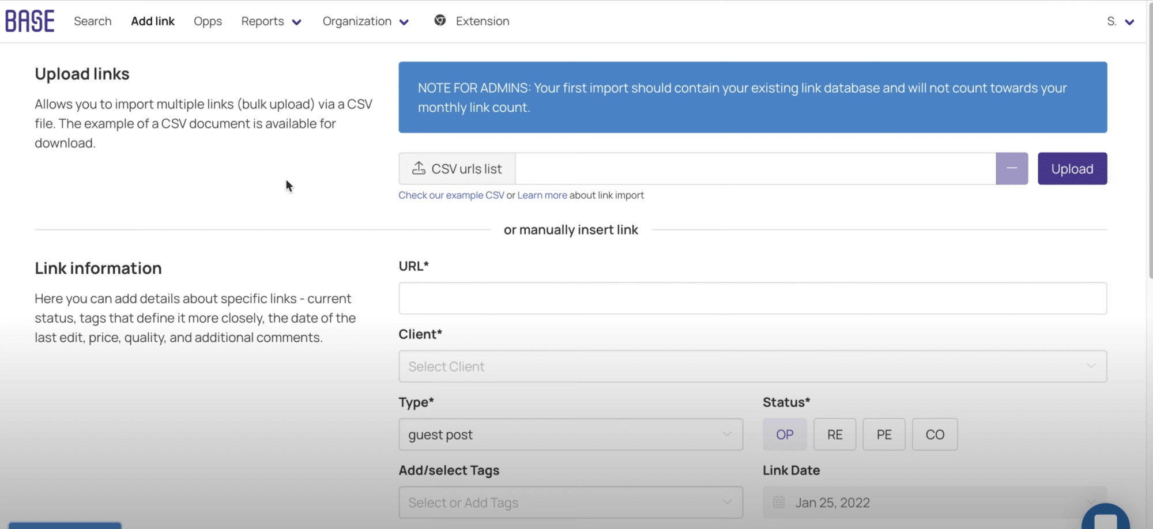Expand the guest post Type dropdown

point(570,434)
